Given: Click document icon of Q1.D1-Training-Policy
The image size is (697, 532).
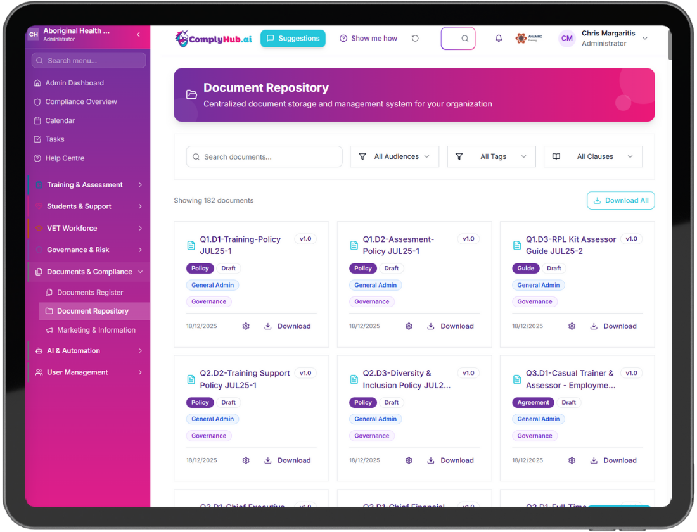Looking at the screenshot, I should [x=191, y=245].
